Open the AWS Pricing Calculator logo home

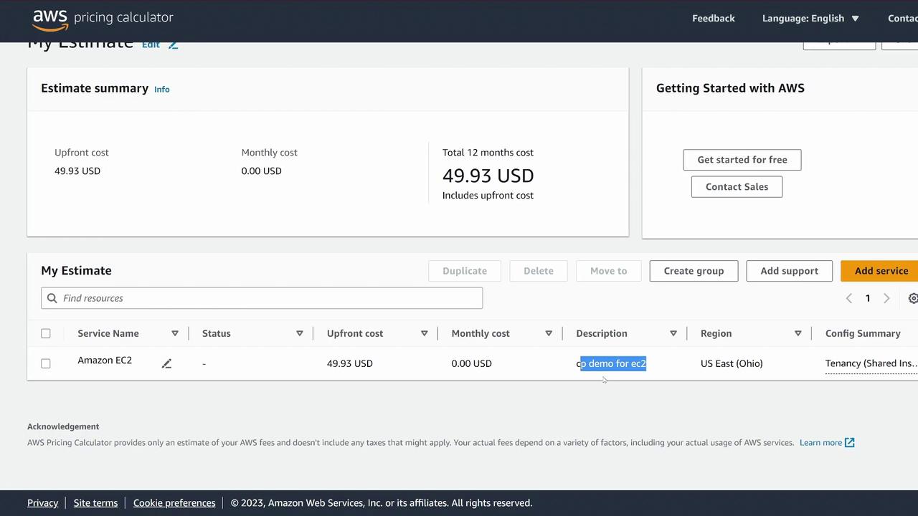pyautogui.click(x=103, y=18)
